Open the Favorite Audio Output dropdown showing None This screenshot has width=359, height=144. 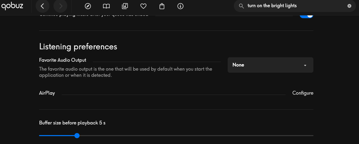click(270, 65)
